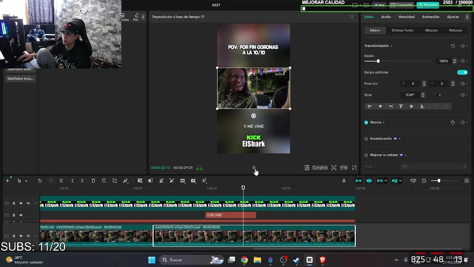Hide the main video track
This screenshot has width=474, height=267.
21,236
